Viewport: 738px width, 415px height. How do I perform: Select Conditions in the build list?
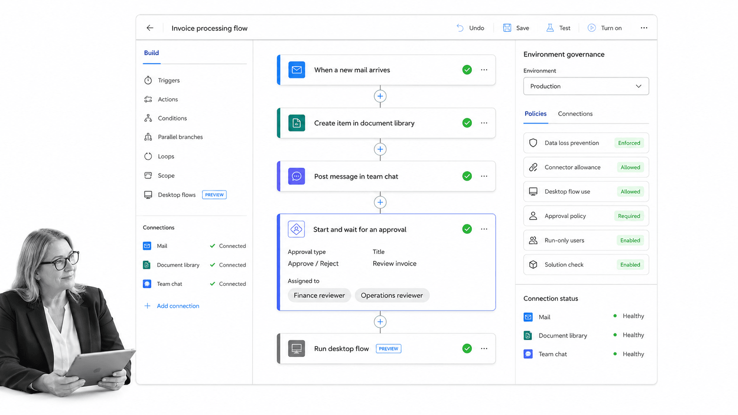[166, 118]
